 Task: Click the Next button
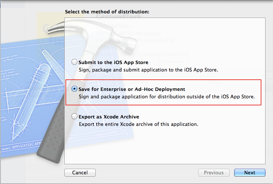[x=249, y=172]
